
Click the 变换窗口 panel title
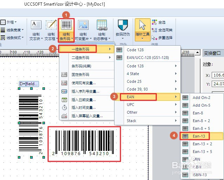212,53
